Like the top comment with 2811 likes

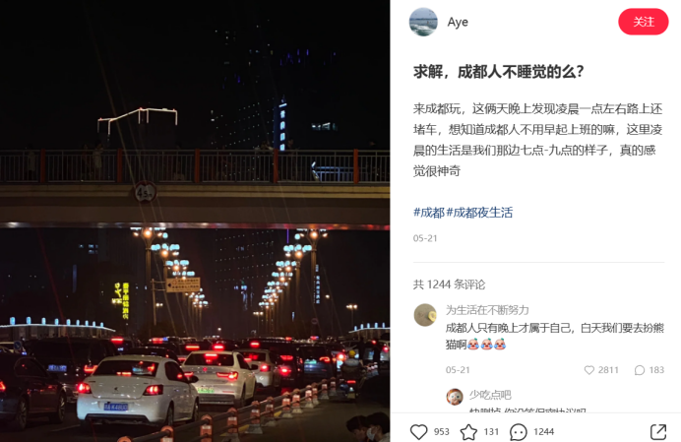pos(588,370)
